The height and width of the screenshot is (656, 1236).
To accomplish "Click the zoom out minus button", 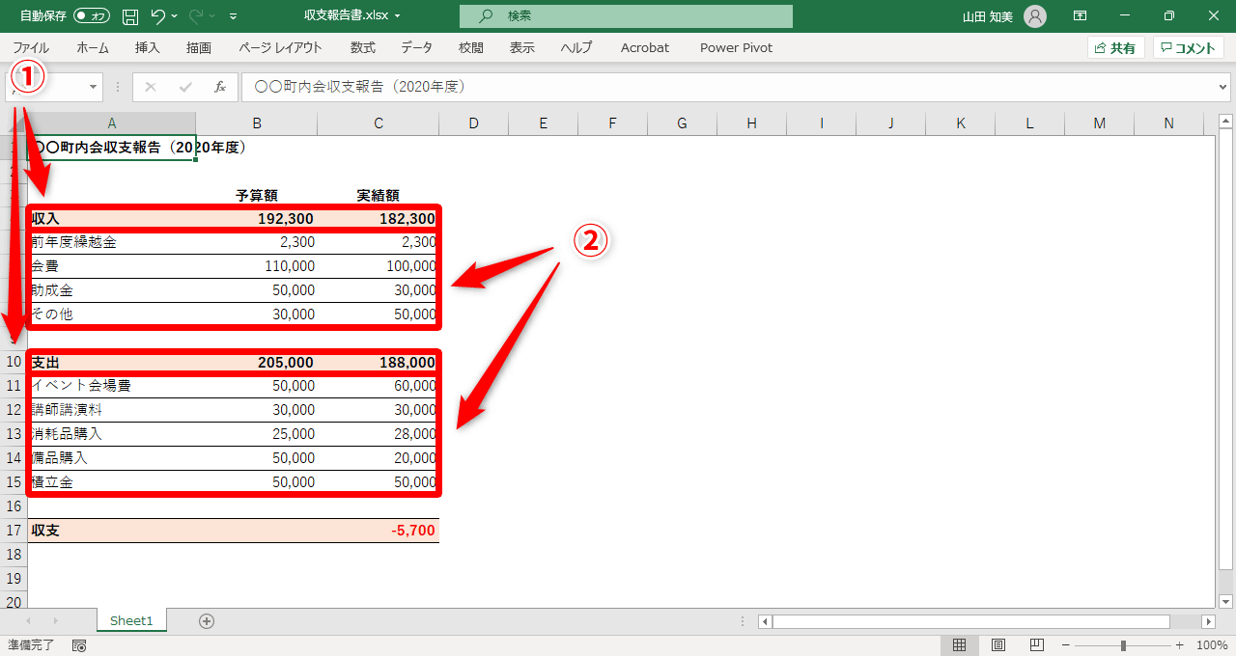I will [1065, 645].
